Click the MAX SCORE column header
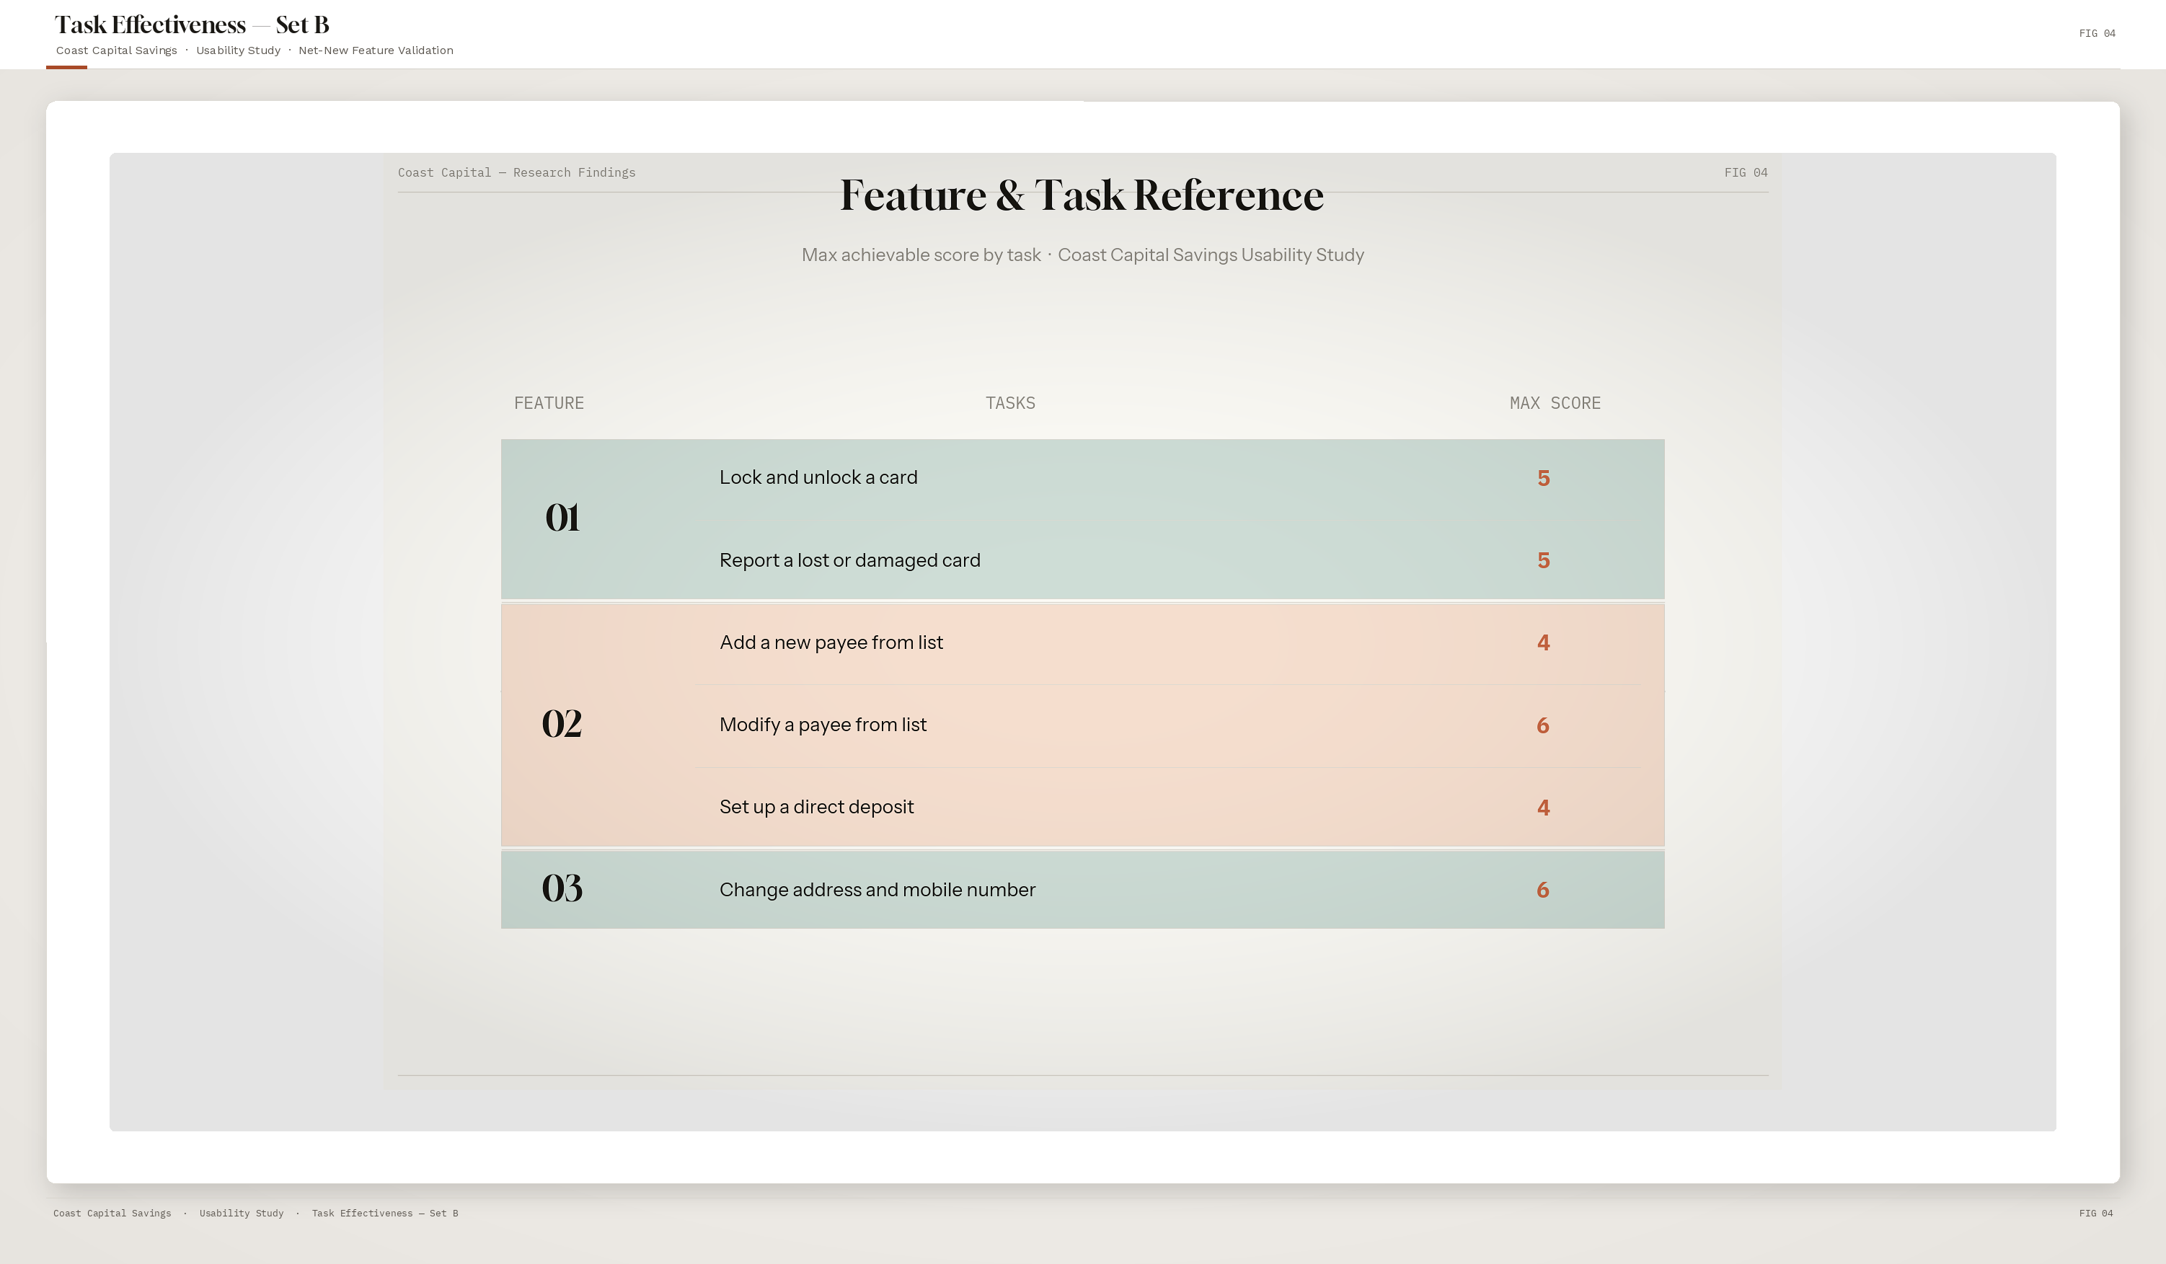The height and width of the screenshot is (1264, 2166). [x=1555, y=402]
